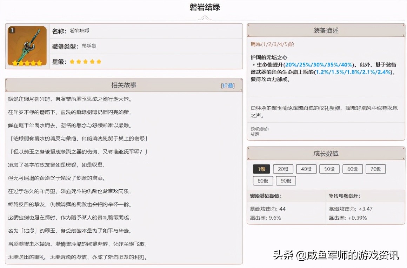Toggle the 20级 level selector
This screenshot has height=268, width=407.
pyautogui.click(x=283, y=169)
